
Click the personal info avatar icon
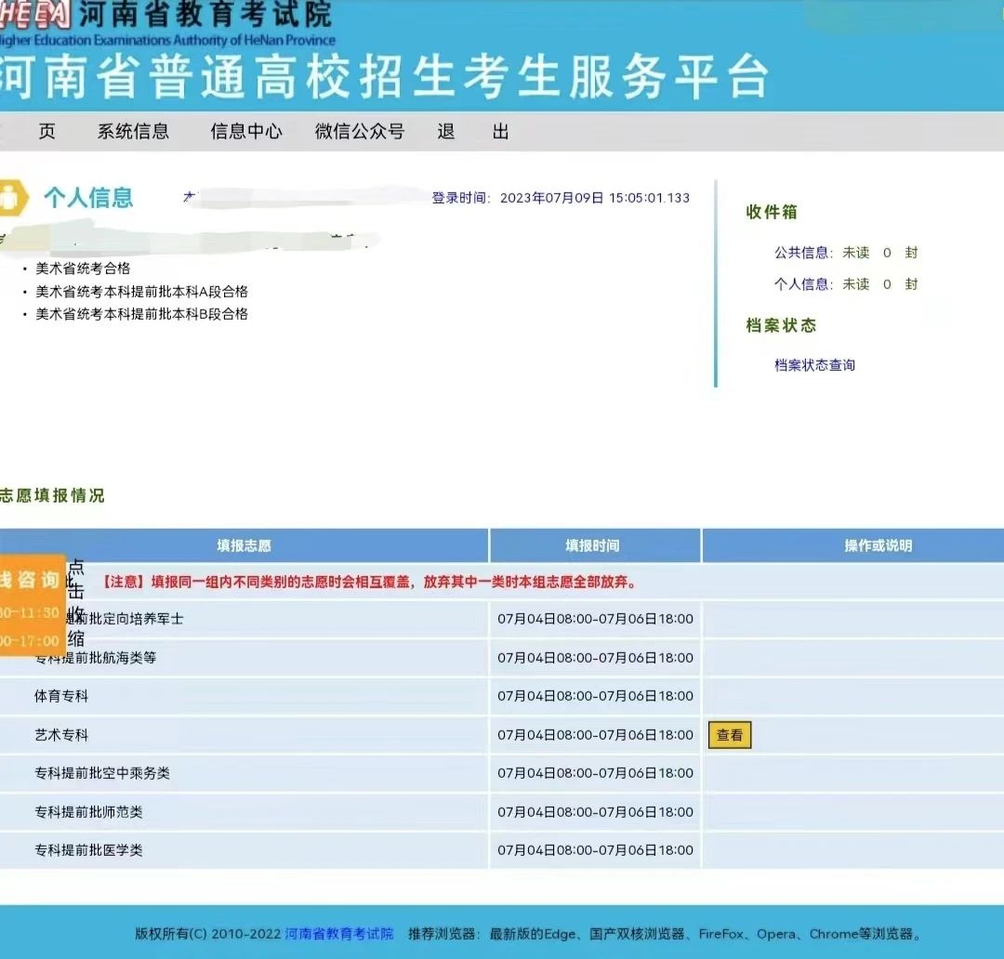pos(11,197)
